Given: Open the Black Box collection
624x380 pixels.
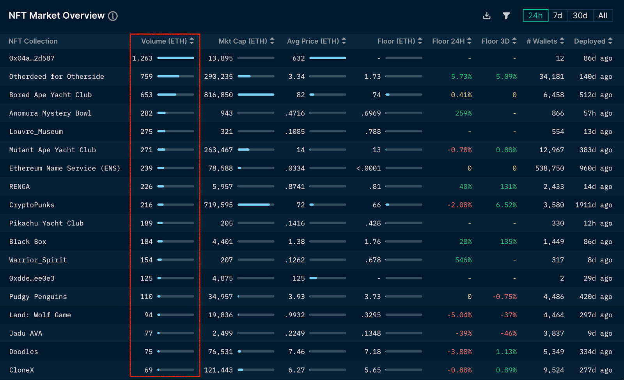Looking at the screenshot, I should click(28, 241).
